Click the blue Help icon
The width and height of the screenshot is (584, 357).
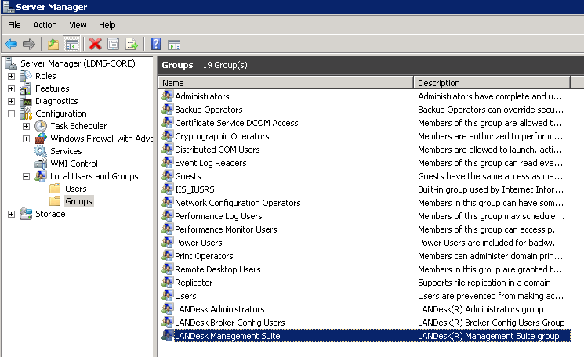tap(155, 44)
